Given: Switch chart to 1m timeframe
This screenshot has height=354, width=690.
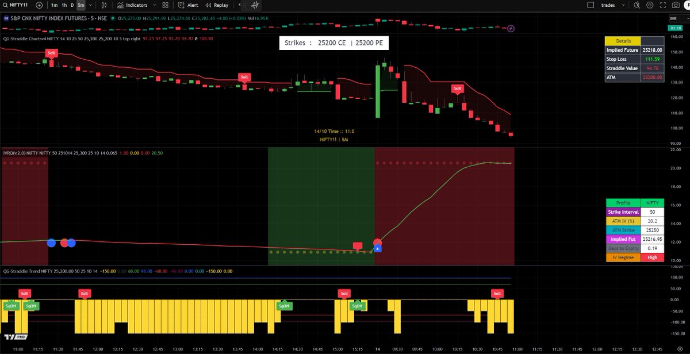Looking at the screenshot, I should pyautogui.click(x=54, y=5).
